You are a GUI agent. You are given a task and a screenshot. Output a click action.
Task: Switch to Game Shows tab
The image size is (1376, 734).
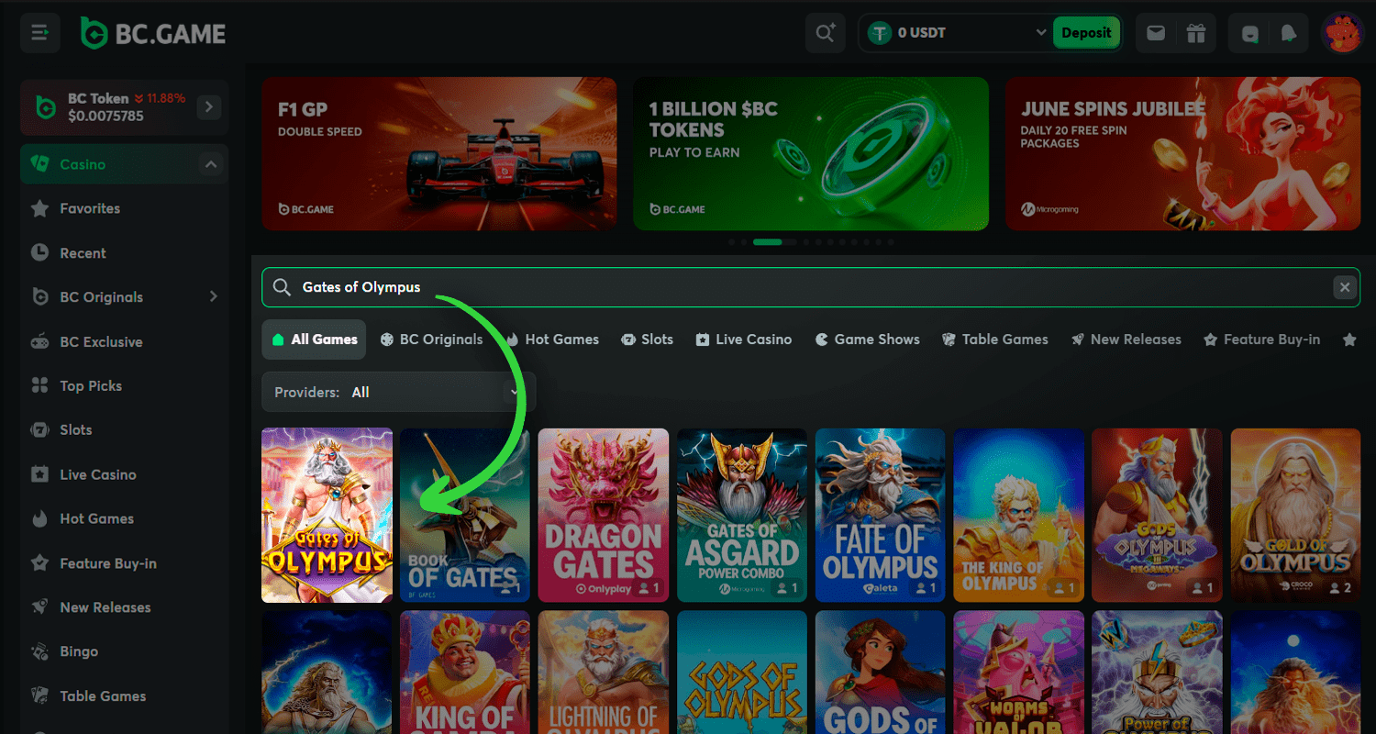[867, 339]
